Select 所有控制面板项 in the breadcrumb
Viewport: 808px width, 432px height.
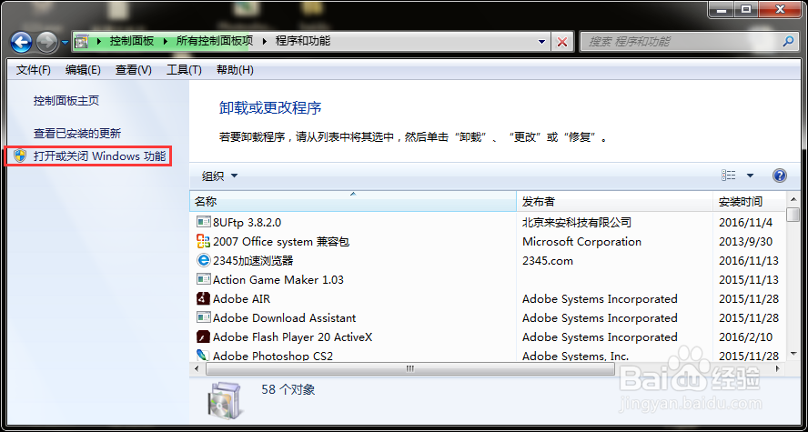215,41
